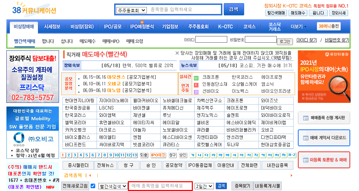The width and height of the screenshot is (359, 191).
Task: Click the left arrow beside 검색종목
Action: click(x=90, y=175)
